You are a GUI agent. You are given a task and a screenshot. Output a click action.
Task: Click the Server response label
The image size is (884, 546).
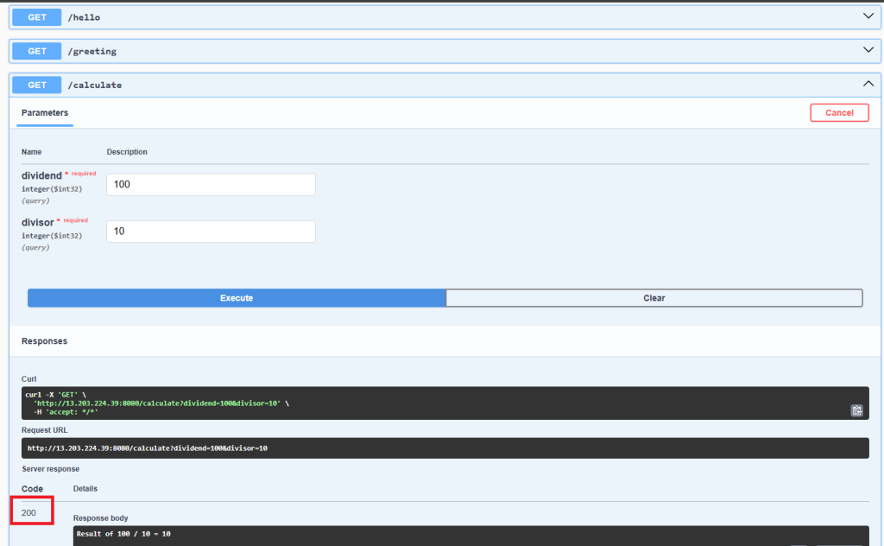(x=50, y=469)
